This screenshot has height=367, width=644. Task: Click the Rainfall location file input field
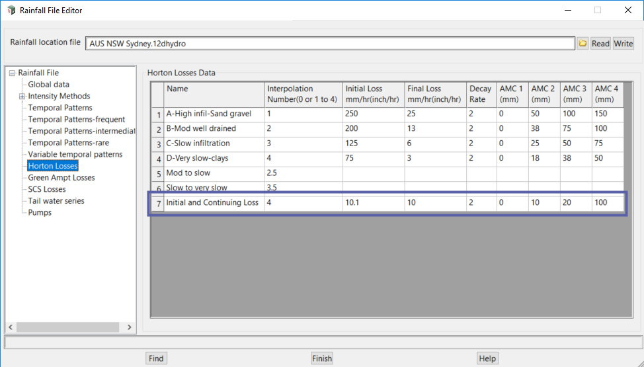(x=329, y=44)
